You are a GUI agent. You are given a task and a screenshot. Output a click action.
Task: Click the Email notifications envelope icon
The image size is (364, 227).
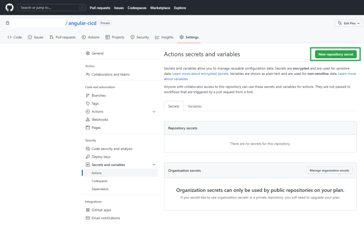pos(88,218)
